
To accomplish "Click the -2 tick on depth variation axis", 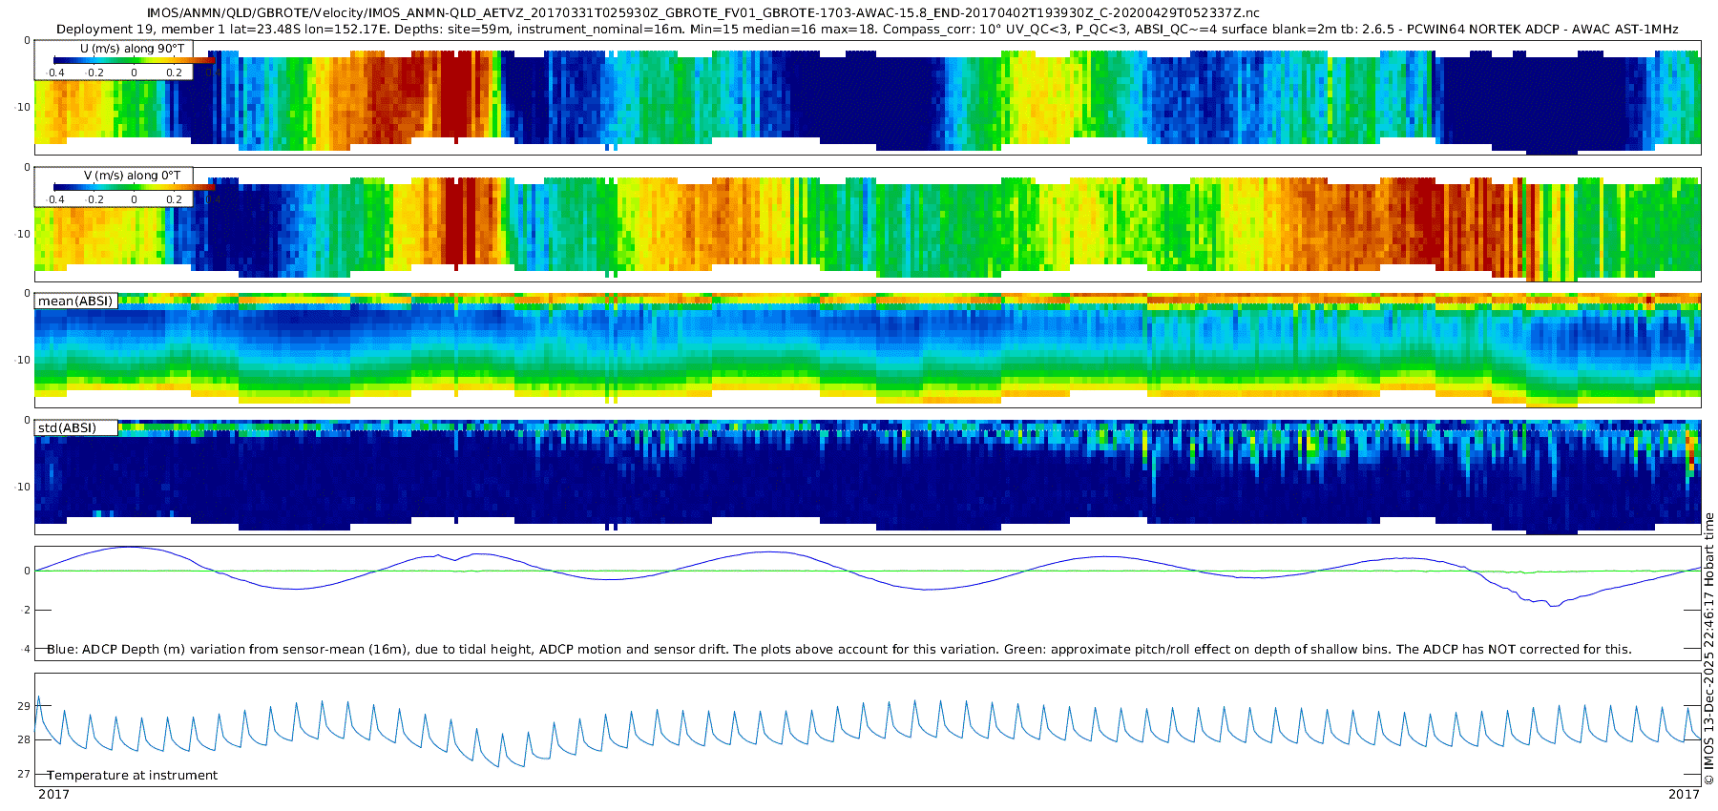I will click(24, 610).
